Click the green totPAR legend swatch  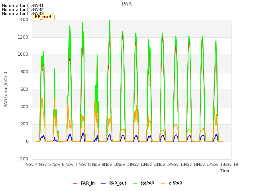tap(135, 184)
